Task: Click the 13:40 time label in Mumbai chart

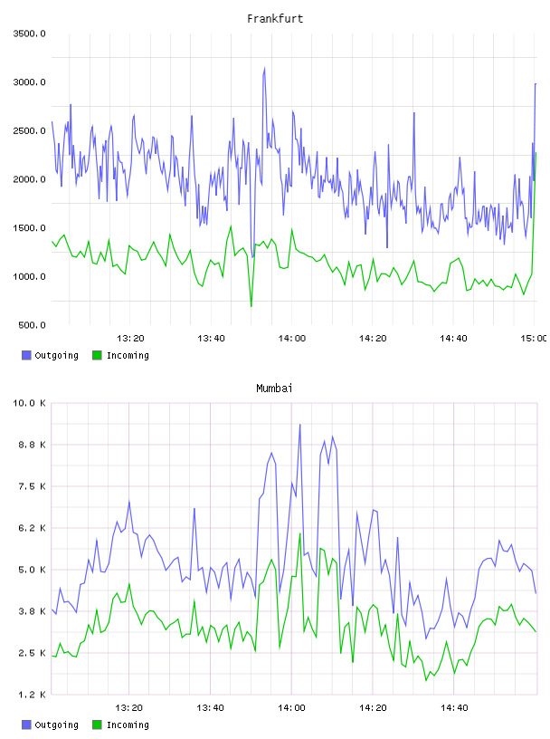Action: tap(210, 707)
